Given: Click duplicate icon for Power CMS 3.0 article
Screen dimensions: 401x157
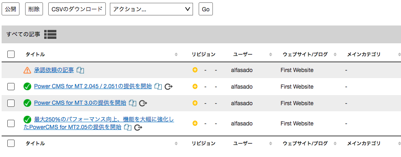Looking at the screenshot, I should 133,103.
